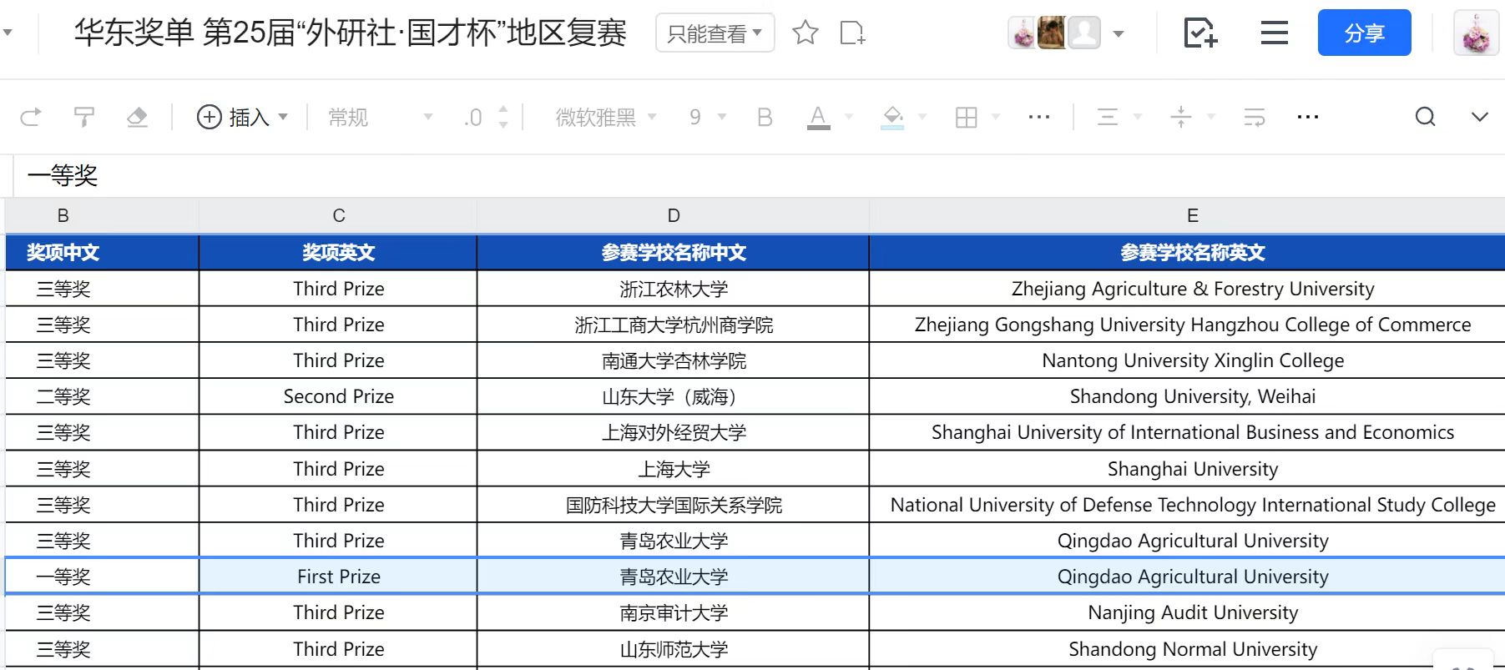Click the redo arrow icon

31,118
